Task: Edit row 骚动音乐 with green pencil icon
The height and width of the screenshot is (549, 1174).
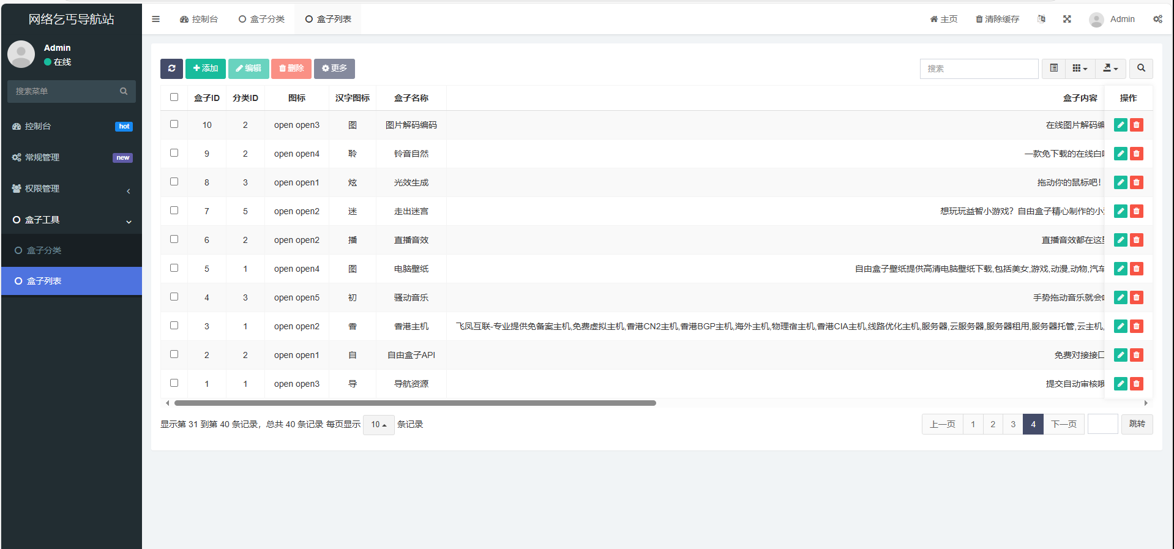Action: (x=1121, y=297)
